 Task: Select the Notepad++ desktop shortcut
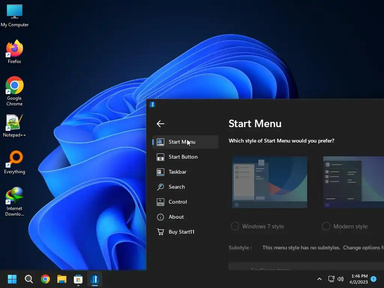tap(15, 126)
